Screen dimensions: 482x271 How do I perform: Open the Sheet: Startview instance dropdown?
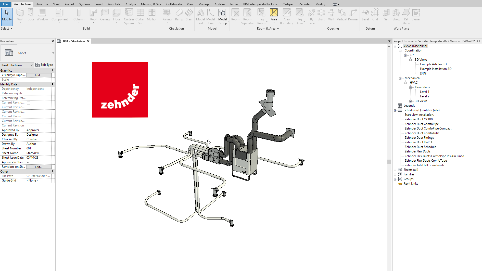click(x=17, y=65)
